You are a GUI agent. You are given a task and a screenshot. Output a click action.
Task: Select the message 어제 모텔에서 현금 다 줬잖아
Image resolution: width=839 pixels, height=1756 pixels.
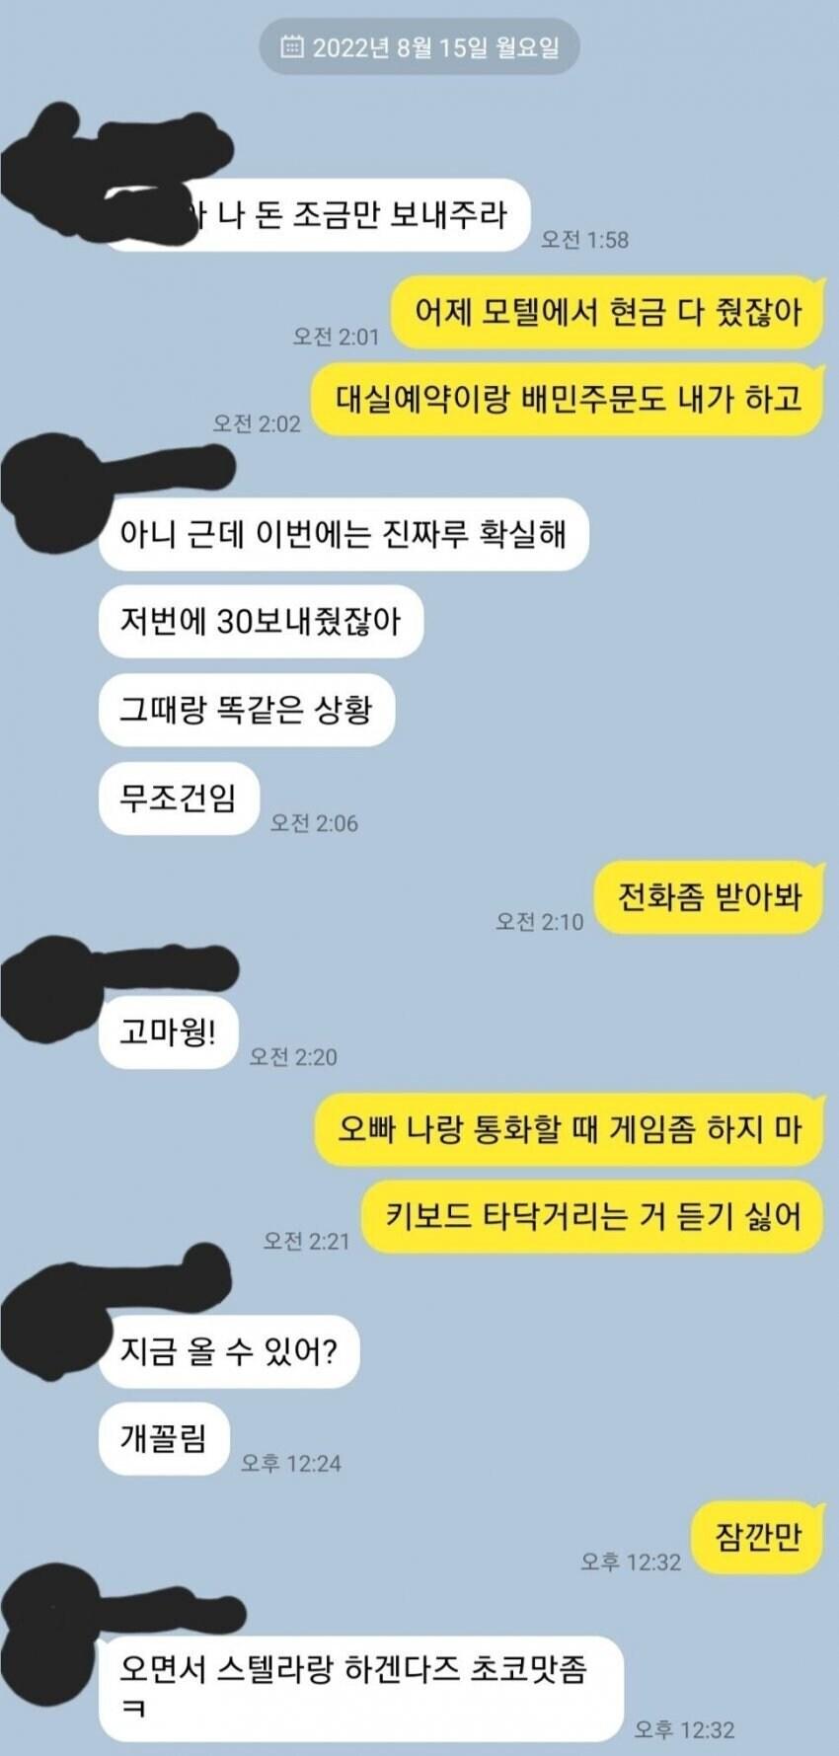pyautogui.click(x=607, y=312)
